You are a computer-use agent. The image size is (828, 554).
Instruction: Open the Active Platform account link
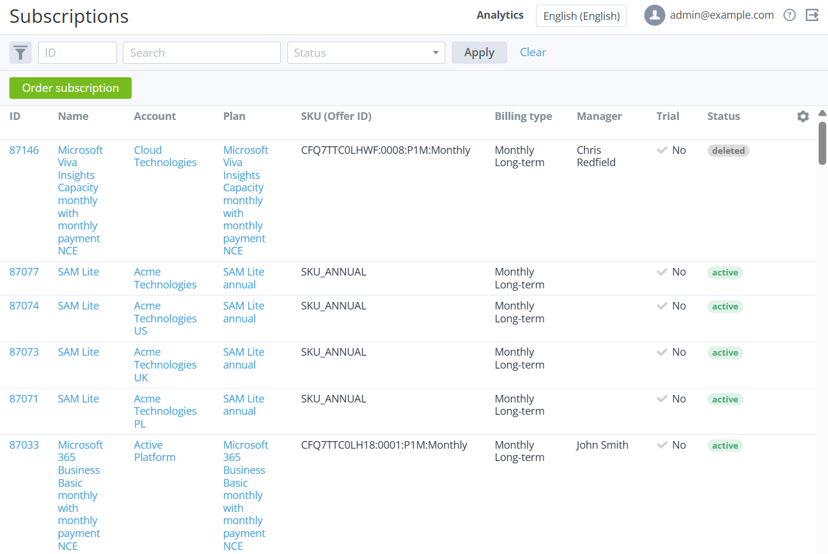click(154, 451)
